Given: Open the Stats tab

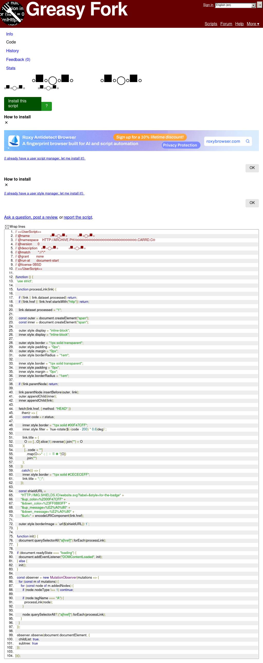Looking at the screenshot, I should point(11,68).
